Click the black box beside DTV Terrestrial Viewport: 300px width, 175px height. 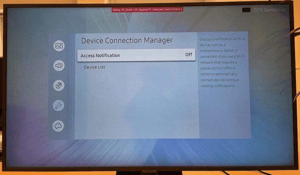tap(246, 10)
